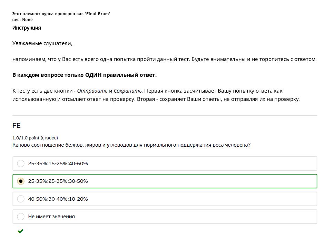Select the radio button for 25-35%:15-25%:40-60%
This screenshot has height=242, width=335.
[x=21, y=164]
